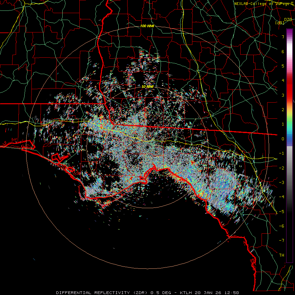Click the -7 dB tick label on the color scale
This screenshot has height=295, width=295.
pos(282,241)
